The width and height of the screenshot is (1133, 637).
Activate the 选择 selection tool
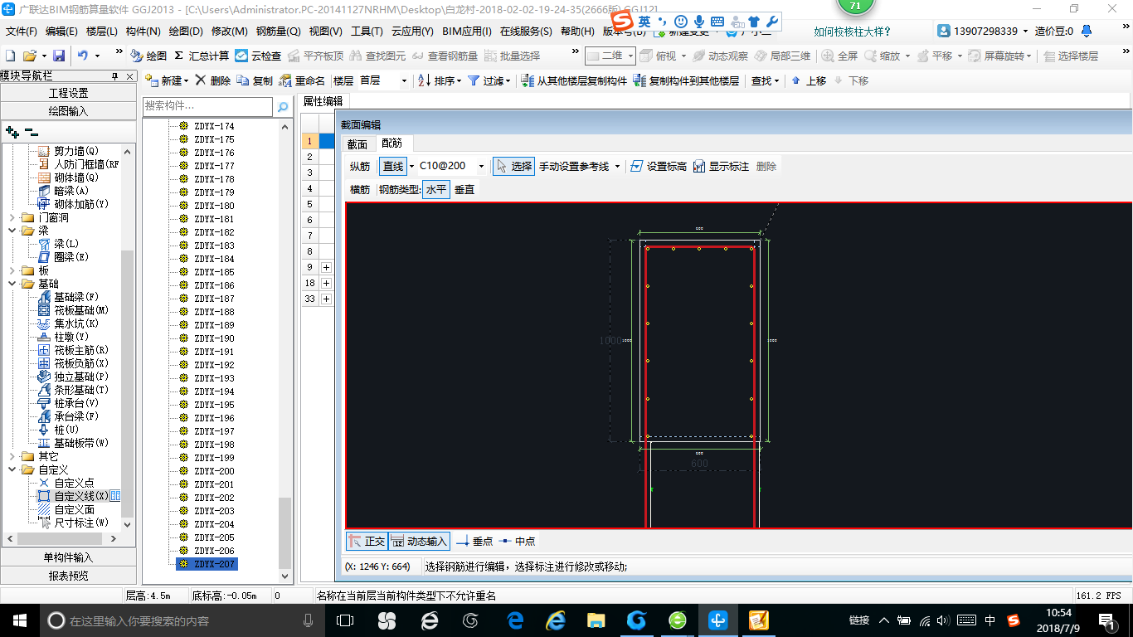pos(513,166)
